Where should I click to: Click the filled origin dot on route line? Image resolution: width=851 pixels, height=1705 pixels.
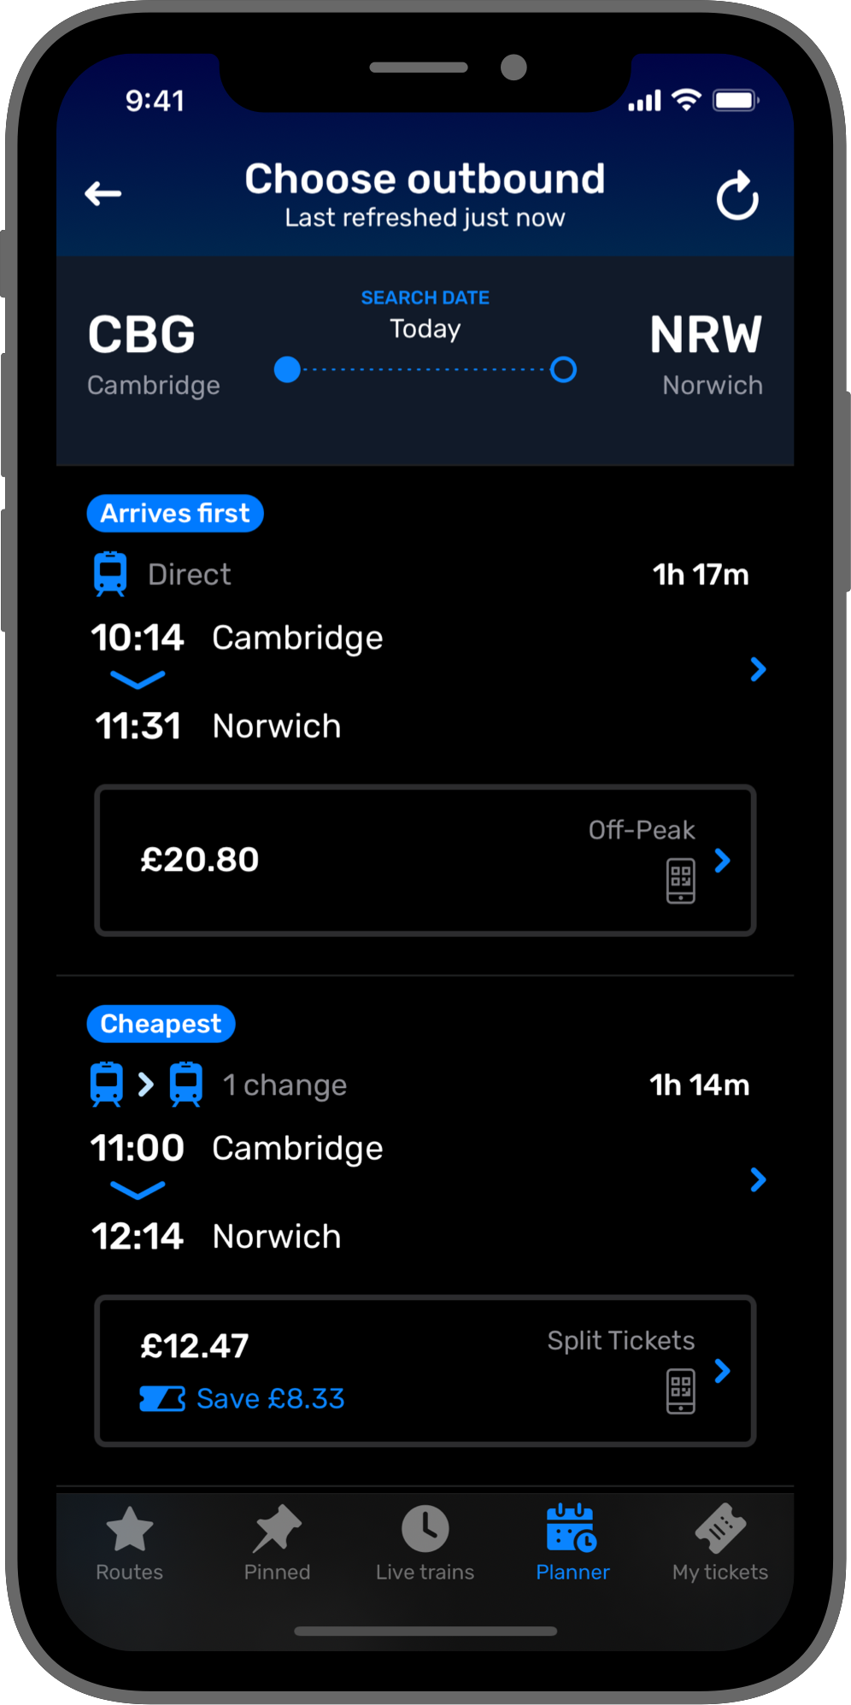288,370
